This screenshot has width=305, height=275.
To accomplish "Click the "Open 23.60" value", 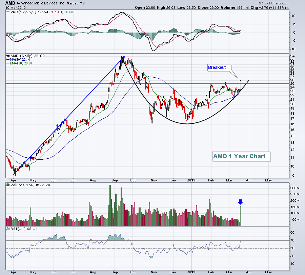I will pyautogui.click(x=145, y=7).
